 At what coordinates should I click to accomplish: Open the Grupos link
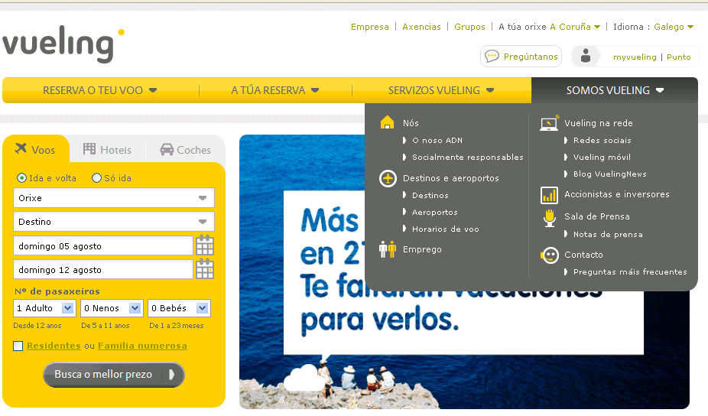pos(469,27)
